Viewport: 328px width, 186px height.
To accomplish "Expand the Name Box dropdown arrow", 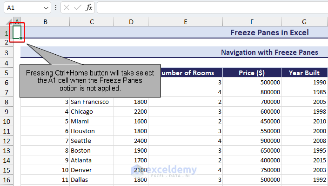I will (x=46, y=8).
